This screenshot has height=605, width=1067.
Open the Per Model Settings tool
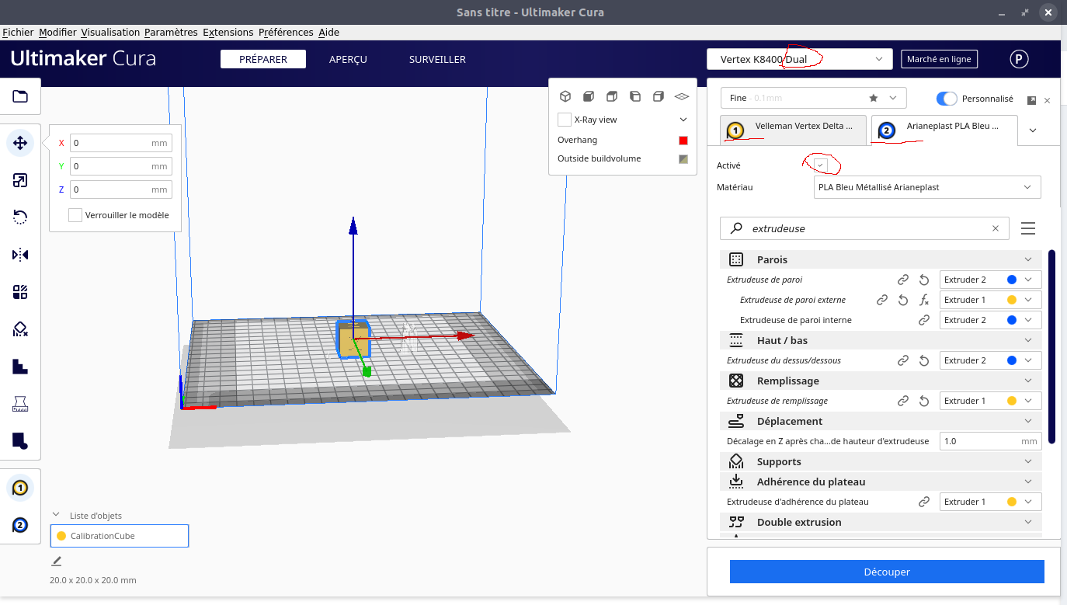coord(20,292)
